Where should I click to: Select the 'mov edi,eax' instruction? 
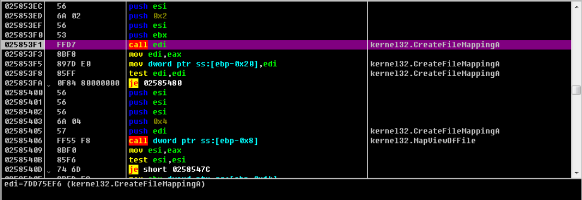click(x=155, y=54)
